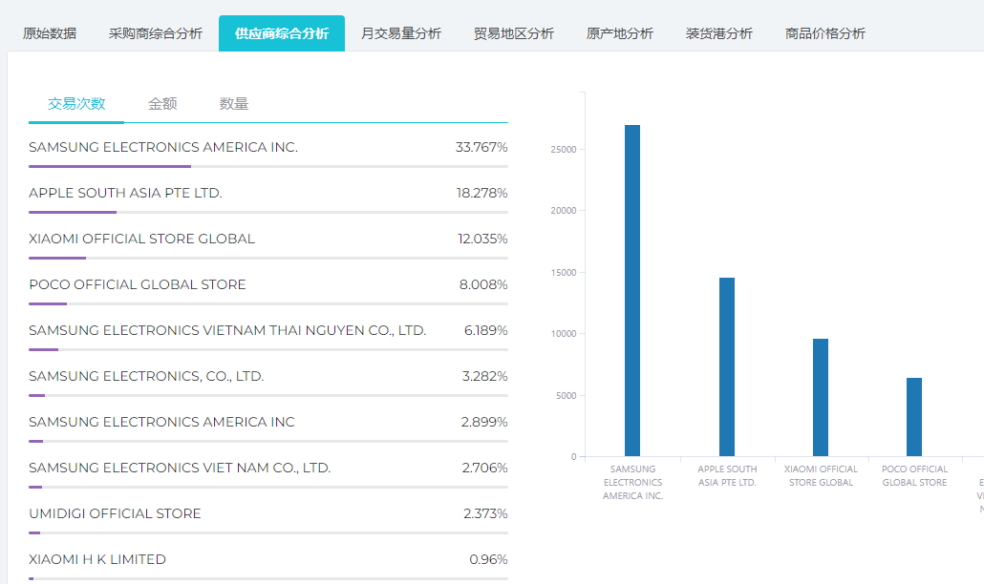
Task: Select UMIDIGI OFFICIAL STORE supplier
Action: (x=115, y=514)
